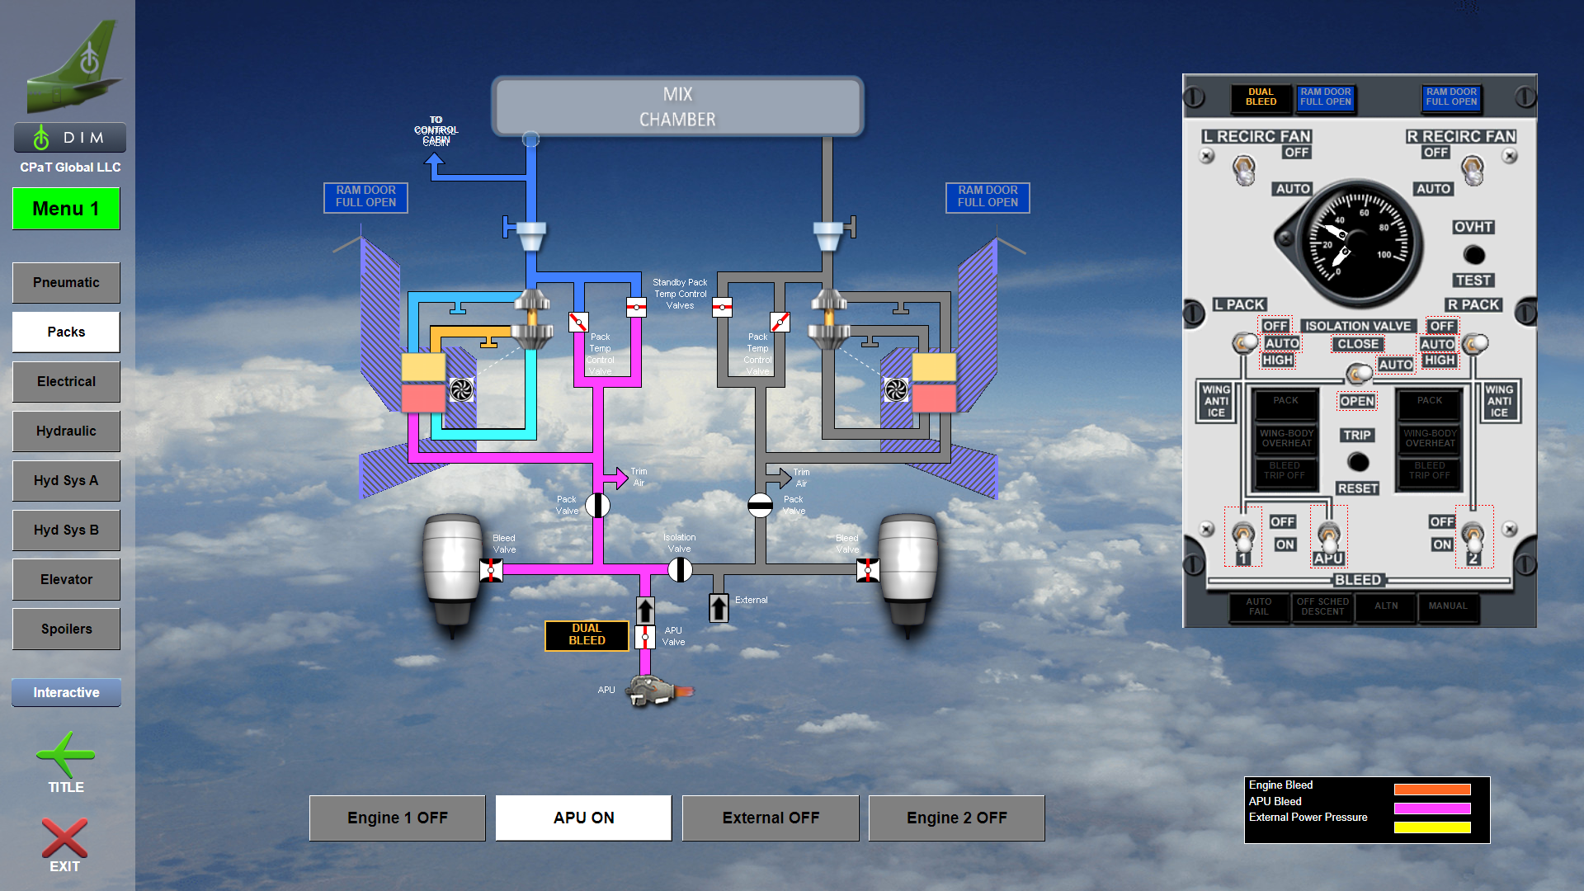Screen dimensions: 1584x891
Task: Click the MANUAL annunciator on panel
Action: coord(1448,606)
